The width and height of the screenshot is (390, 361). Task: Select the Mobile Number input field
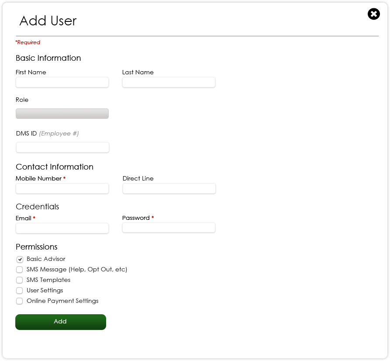pos(62,188)
